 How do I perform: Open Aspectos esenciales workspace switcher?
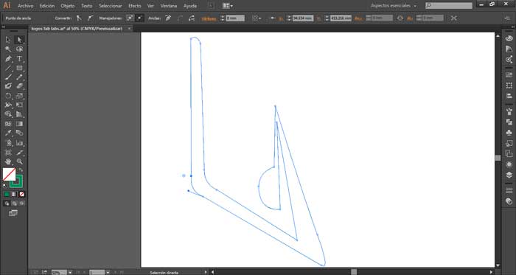point(394,6)
